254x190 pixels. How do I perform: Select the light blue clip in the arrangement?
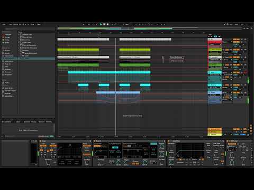[x=118, y=92]
